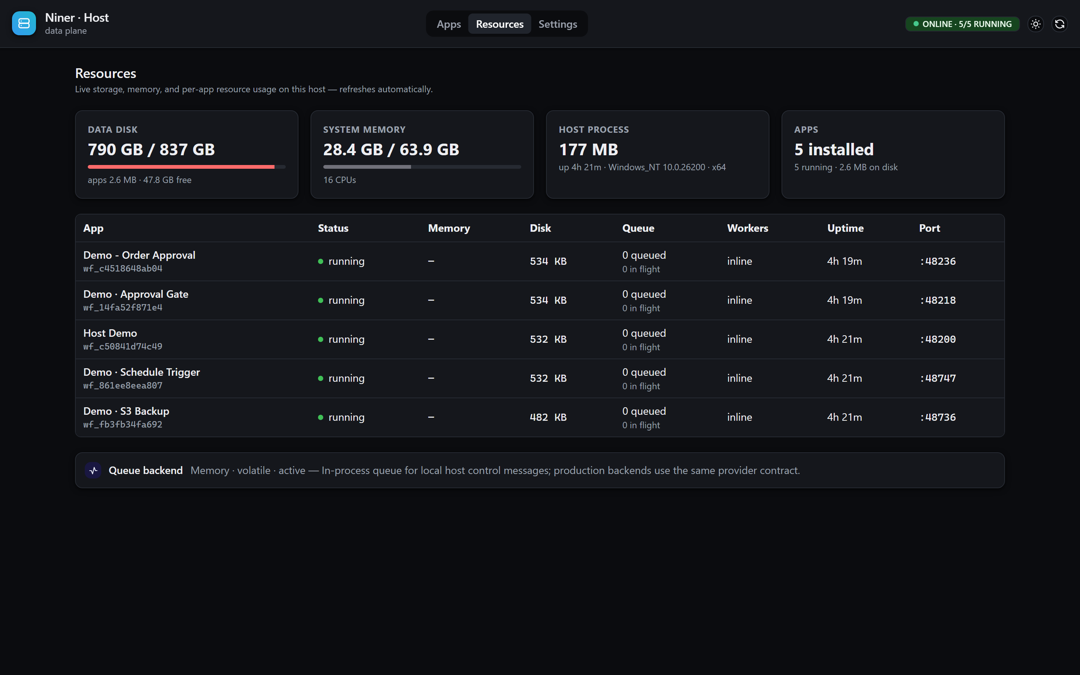Click the 534 KB disk value for Demo · Approval Gate
This screenshot has width=1080, height=675.
click(548, 300)
